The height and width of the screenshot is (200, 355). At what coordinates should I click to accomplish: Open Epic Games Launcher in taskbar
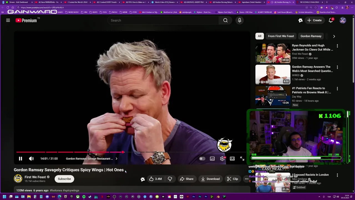pos(72,197)
